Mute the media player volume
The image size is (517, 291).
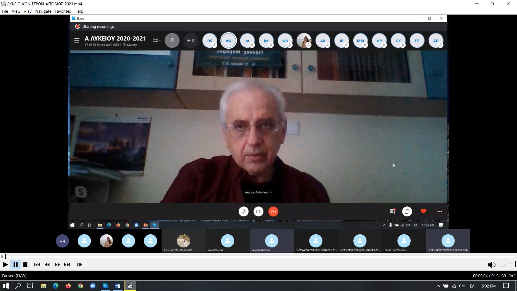492,265
